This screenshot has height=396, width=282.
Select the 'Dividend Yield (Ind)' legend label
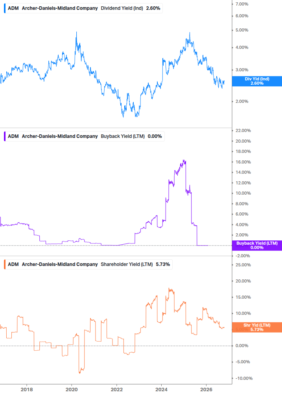tap(122, 8)
